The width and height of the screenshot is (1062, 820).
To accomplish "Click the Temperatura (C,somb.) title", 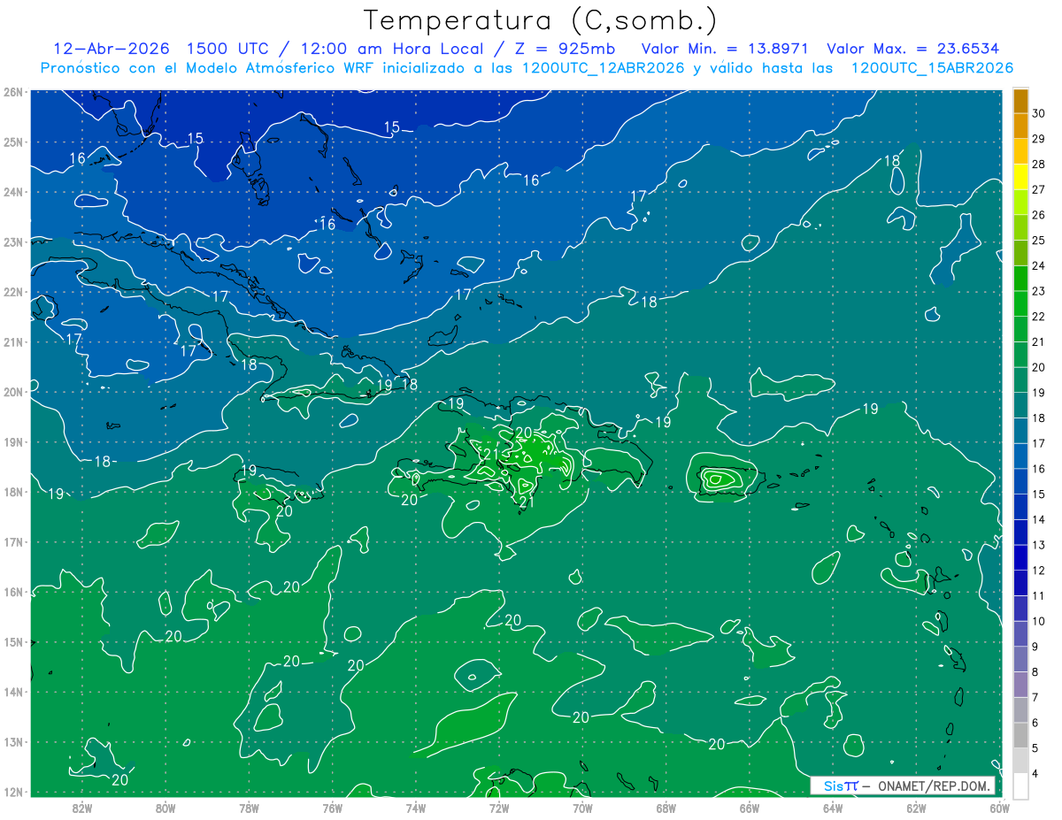I will 541,19.
